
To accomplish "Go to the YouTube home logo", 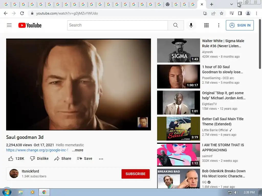I will tap(30, 25).
